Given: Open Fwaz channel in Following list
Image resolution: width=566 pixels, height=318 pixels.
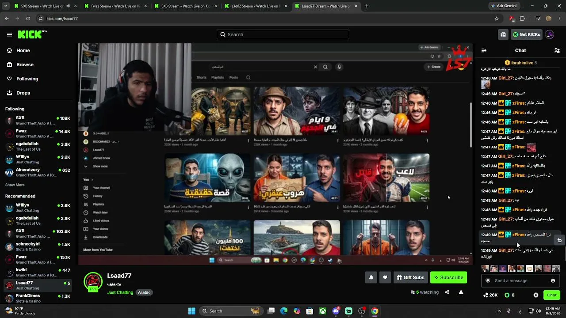Looking at the screenshot, I should point(38,133).
